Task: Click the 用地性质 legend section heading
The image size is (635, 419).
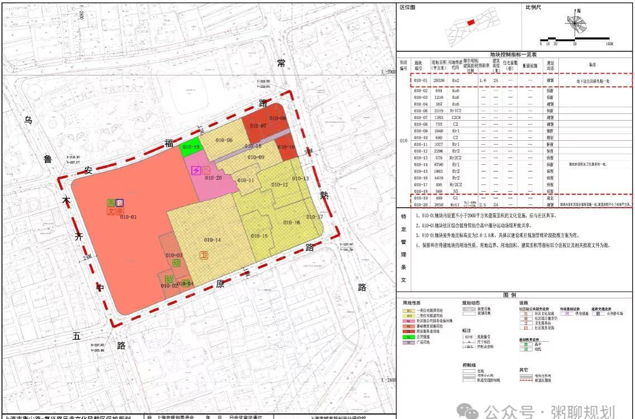Action: coord(411,303)
